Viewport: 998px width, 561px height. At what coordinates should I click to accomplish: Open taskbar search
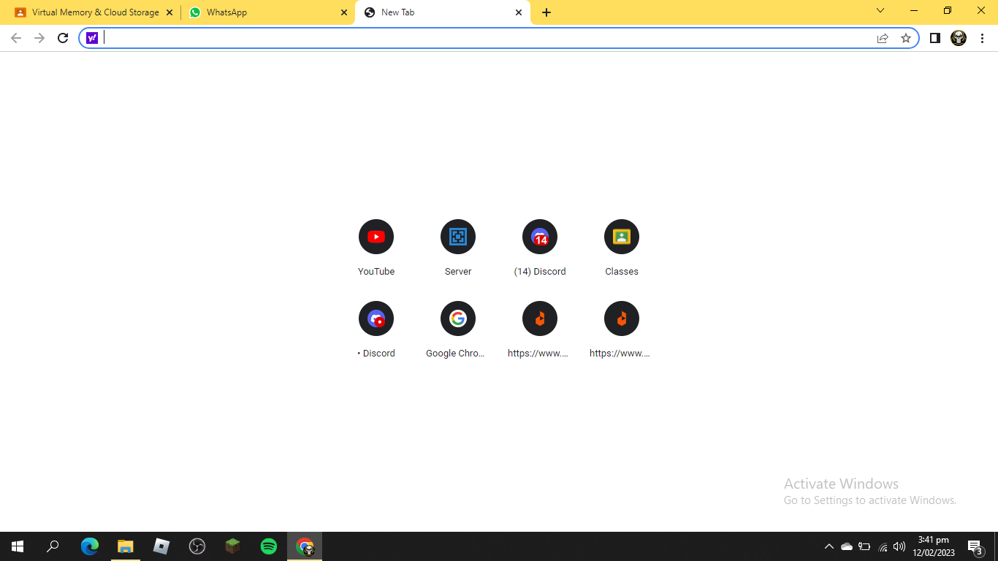(x=53, y=546)
